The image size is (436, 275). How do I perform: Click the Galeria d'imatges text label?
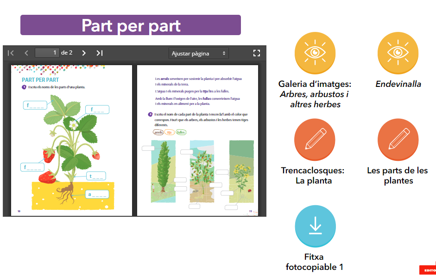pyautogui.click(x=315, y=94)
